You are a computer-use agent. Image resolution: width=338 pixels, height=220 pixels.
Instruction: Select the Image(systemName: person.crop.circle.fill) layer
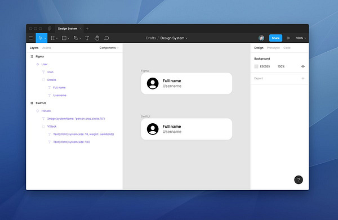(x=76, y=119)
